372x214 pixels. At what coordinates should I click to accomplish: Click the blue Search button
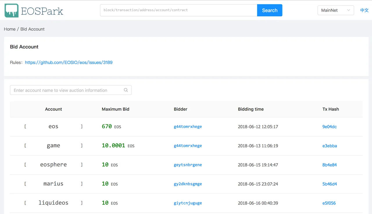(270, 10)
